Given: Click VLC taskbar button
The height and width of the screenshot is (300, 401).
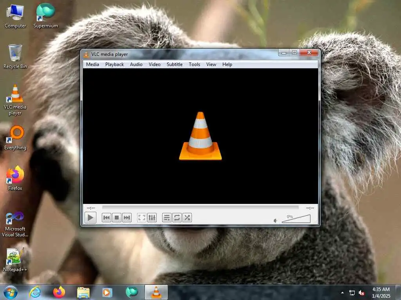Looking at the screenshot, I should pyautogui.click(x=156, y=292).
